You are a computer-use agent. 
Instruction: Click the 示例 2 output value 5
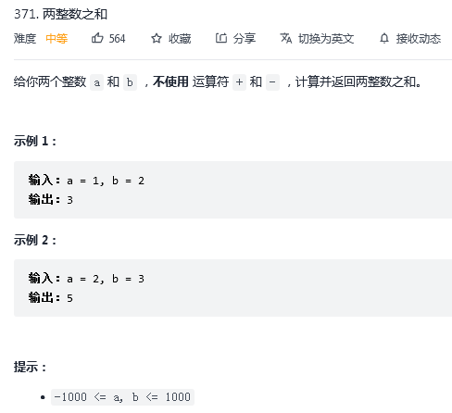coord(70,298)
